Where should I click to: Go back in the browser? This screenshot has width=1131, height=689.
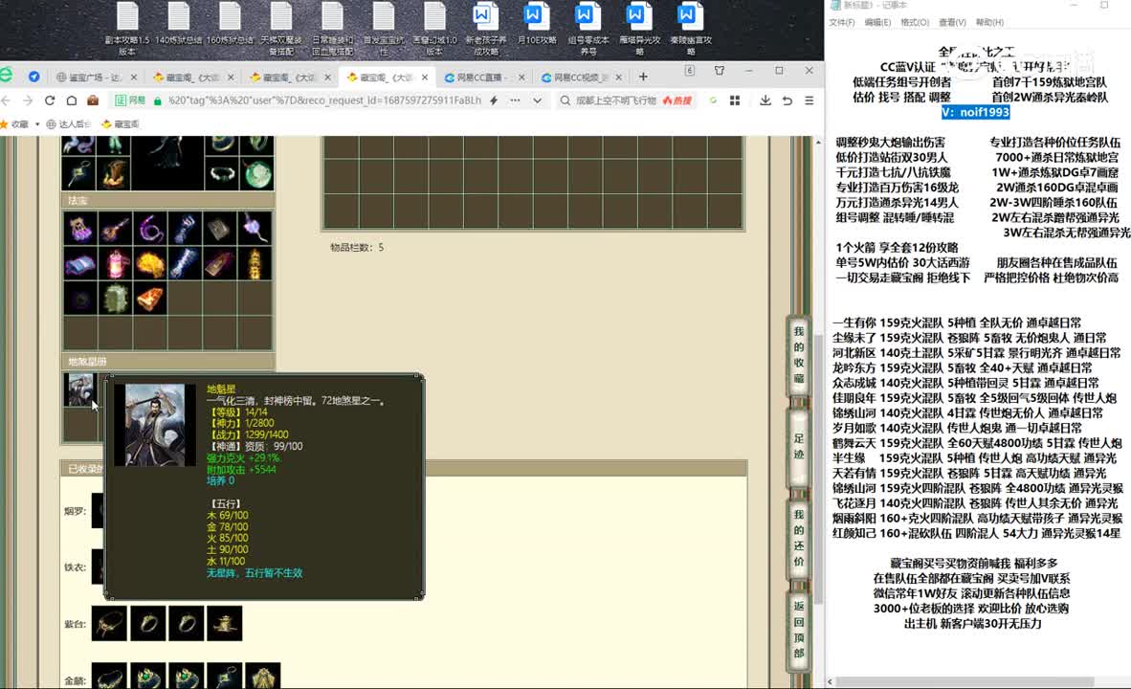click(x=6, y=100)
